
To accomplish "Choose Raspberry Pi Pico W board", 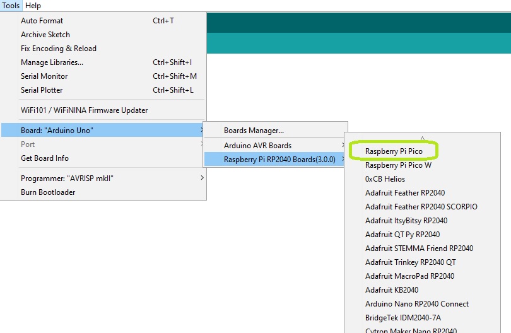I will 398,165.
